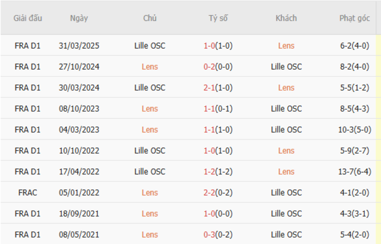Screen dimensions: 381x244
Task: Click the 0-2(0-0) match score
Action: 218,67
